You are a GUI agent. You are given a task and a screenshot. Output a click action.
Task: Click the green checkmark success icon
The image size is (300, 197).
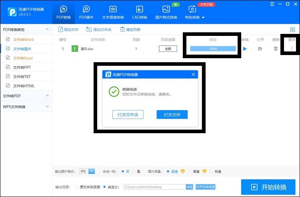click(114, 92)
